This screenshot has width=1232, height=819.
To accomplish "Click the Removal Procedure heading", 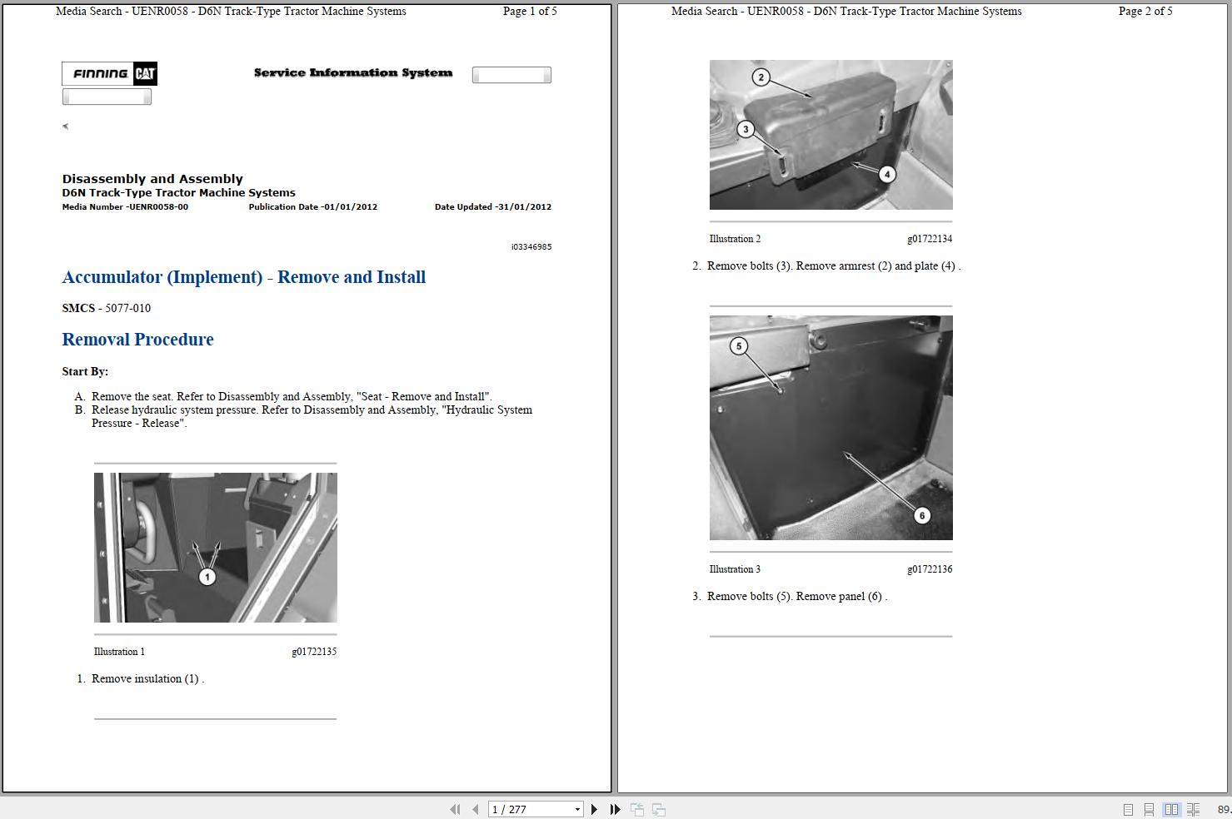I will (x=137, y=340).
